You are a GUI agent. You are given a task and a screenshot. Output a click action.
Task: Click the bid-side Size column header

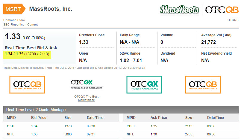click(x=68, y=118)
